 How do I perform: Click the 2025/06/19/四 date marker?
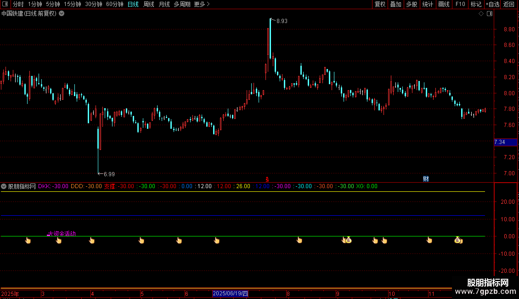(231, 293)
